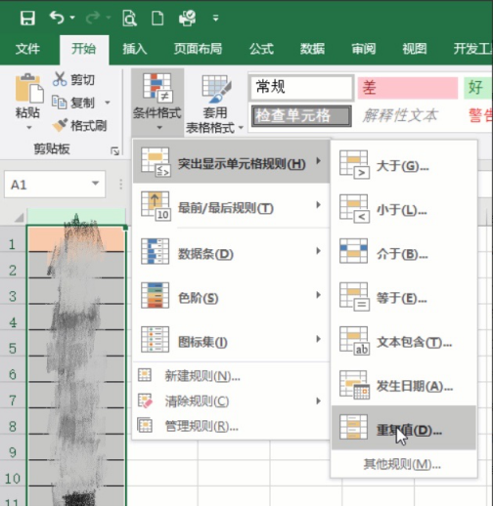493x507 pixels.
Task: Open Customize Quick Access Toolbar dropdown
Action: [215, 19]
